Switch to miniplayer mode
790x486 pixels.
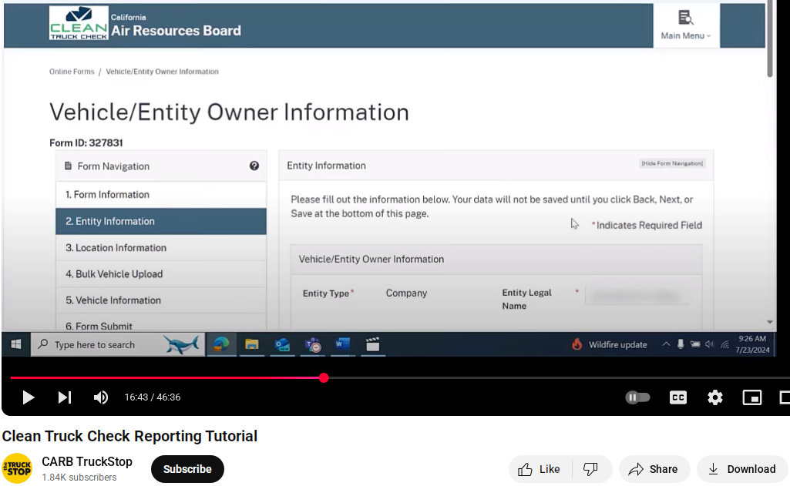[x=751, y=397]
